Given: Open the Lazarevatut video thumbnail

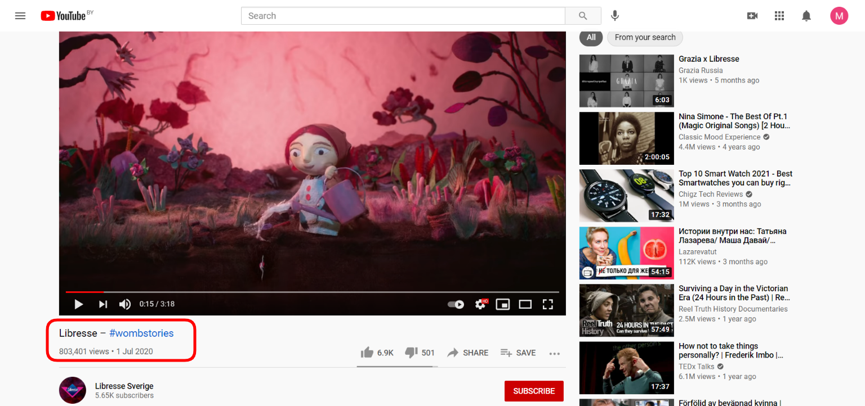Looking at the screenshot, I should click(627, 253).
